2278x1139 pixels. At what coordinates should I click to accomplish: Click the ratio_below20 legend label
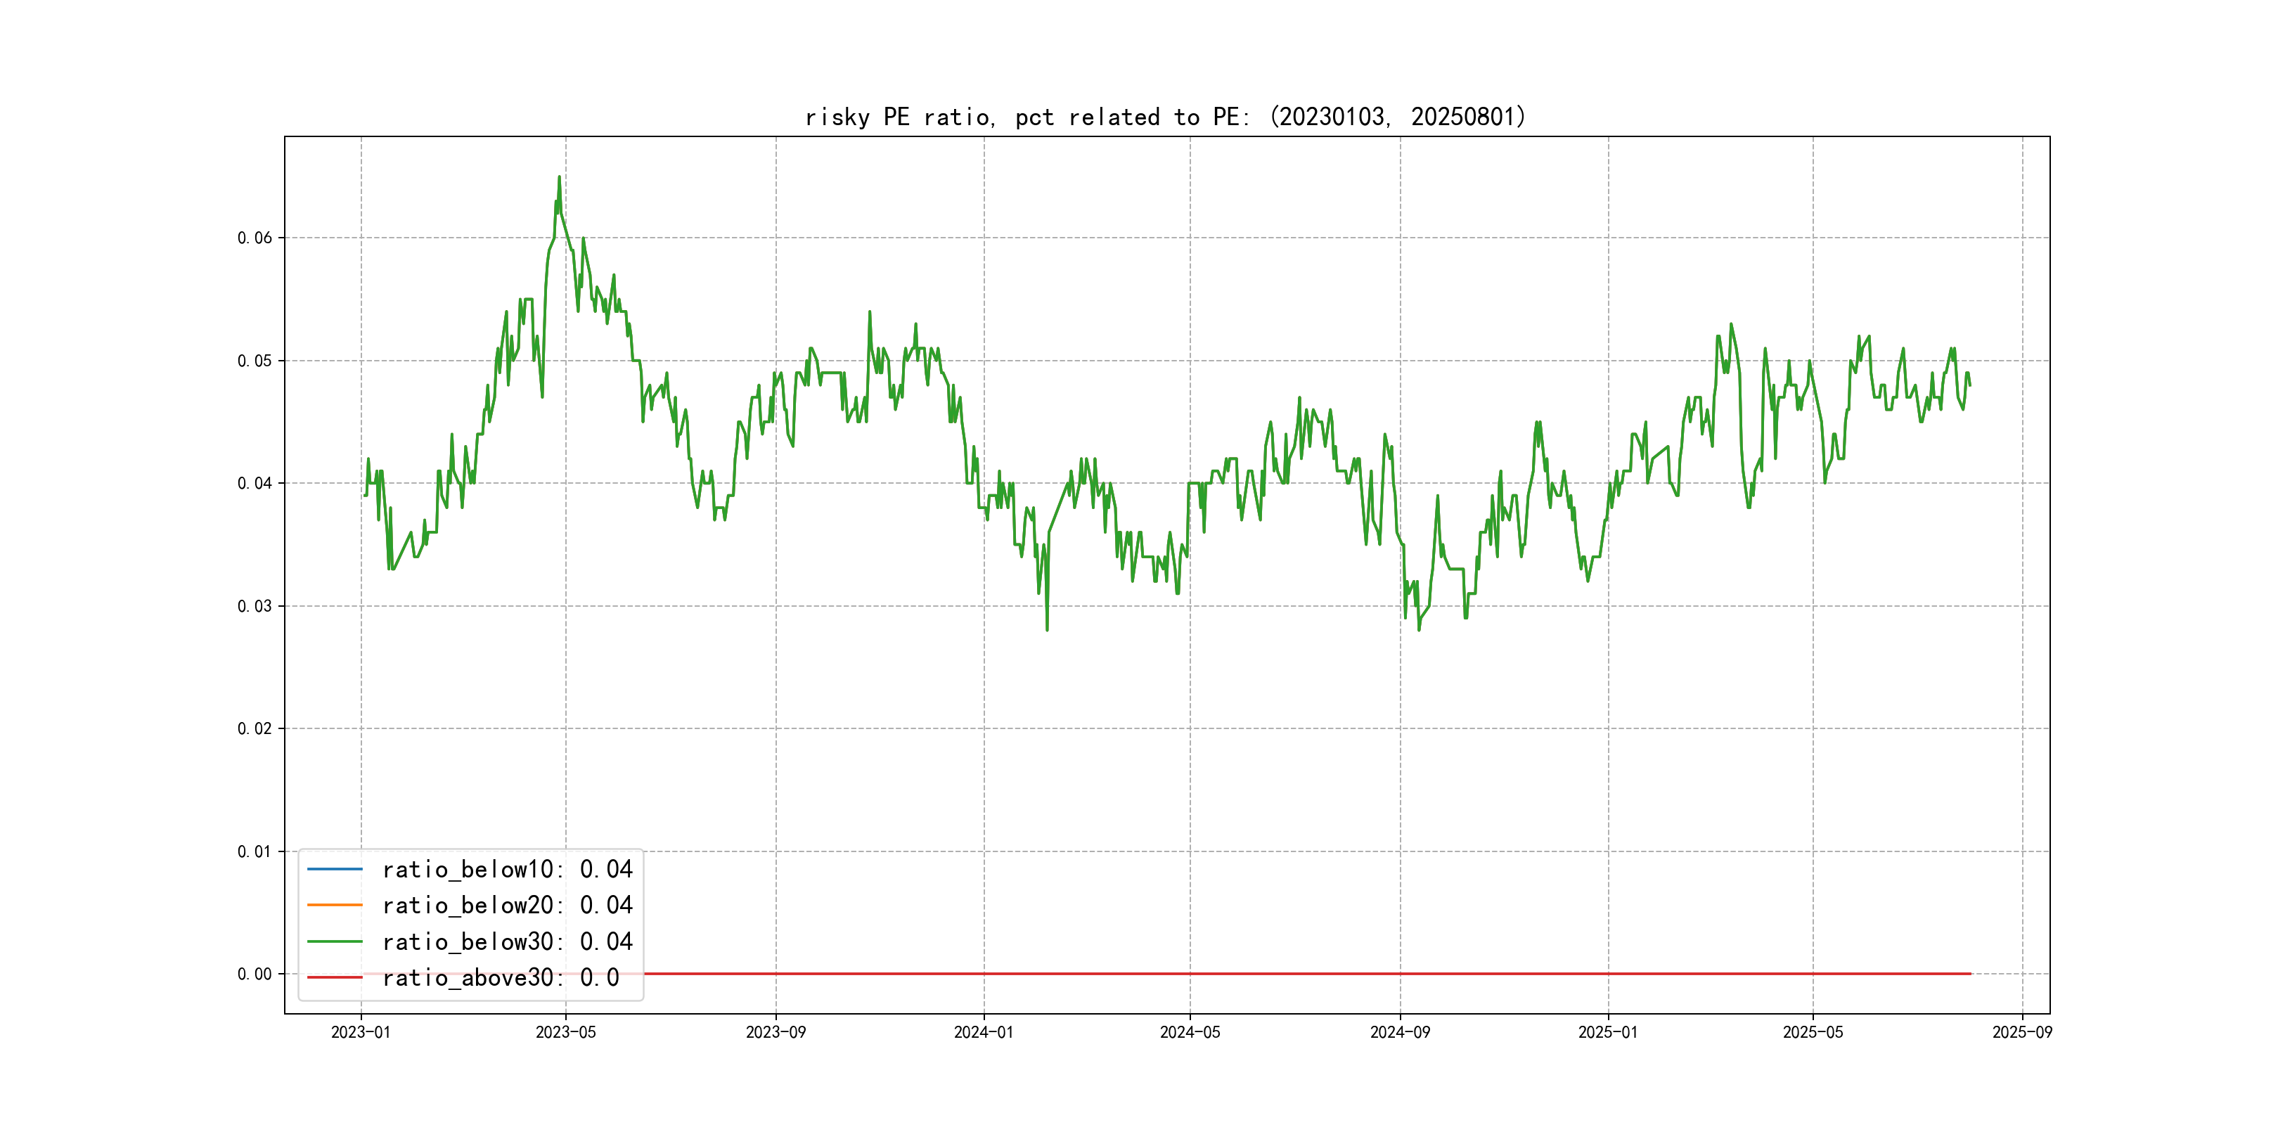(x=507, y=906)
